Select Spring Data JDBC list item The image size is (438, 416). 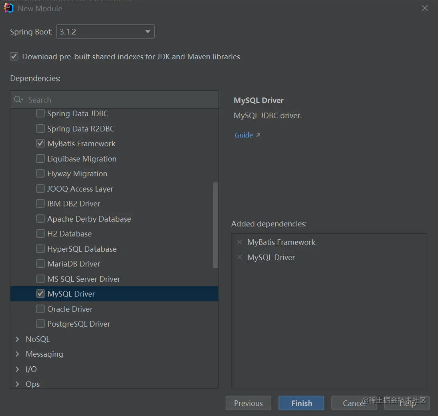coord(77,113)
